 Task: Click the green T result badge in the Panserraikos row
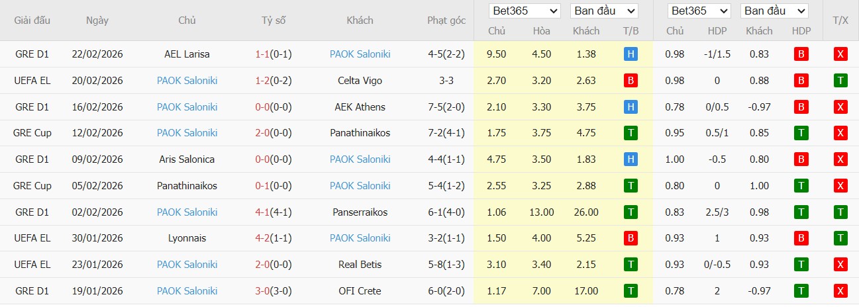(631, 212)
